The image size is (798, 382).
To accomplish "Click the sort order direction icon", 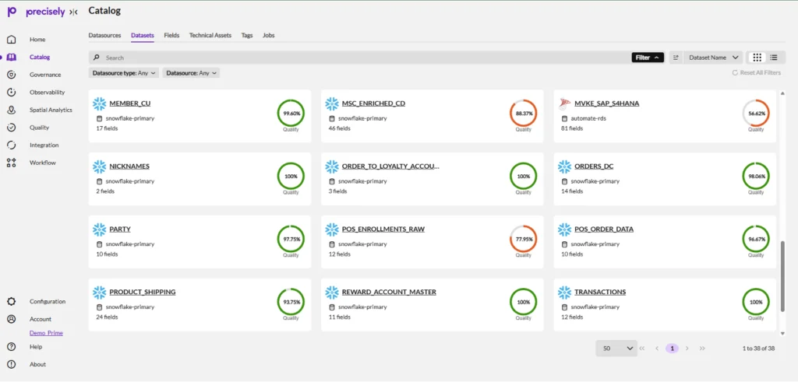I will pos(675,58).
